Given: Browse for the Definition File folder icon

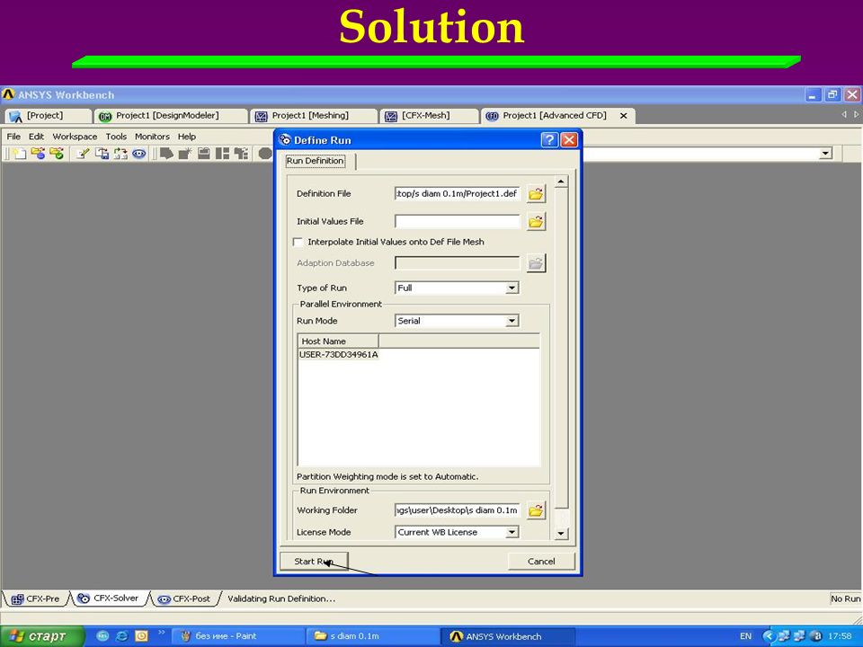Looking at the screenshot, I should click(x=536, y=194).
